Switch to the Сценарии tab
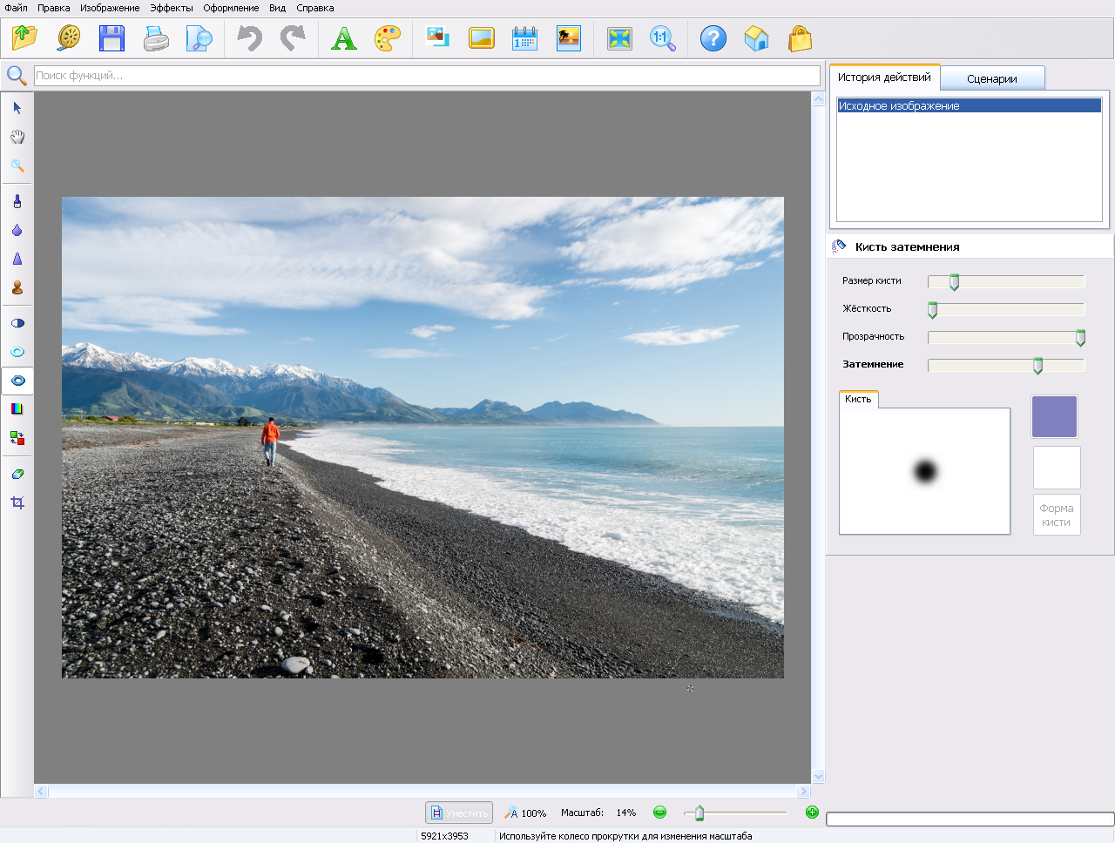Viewport: 1115px width, 843px height. pos(992,78)
